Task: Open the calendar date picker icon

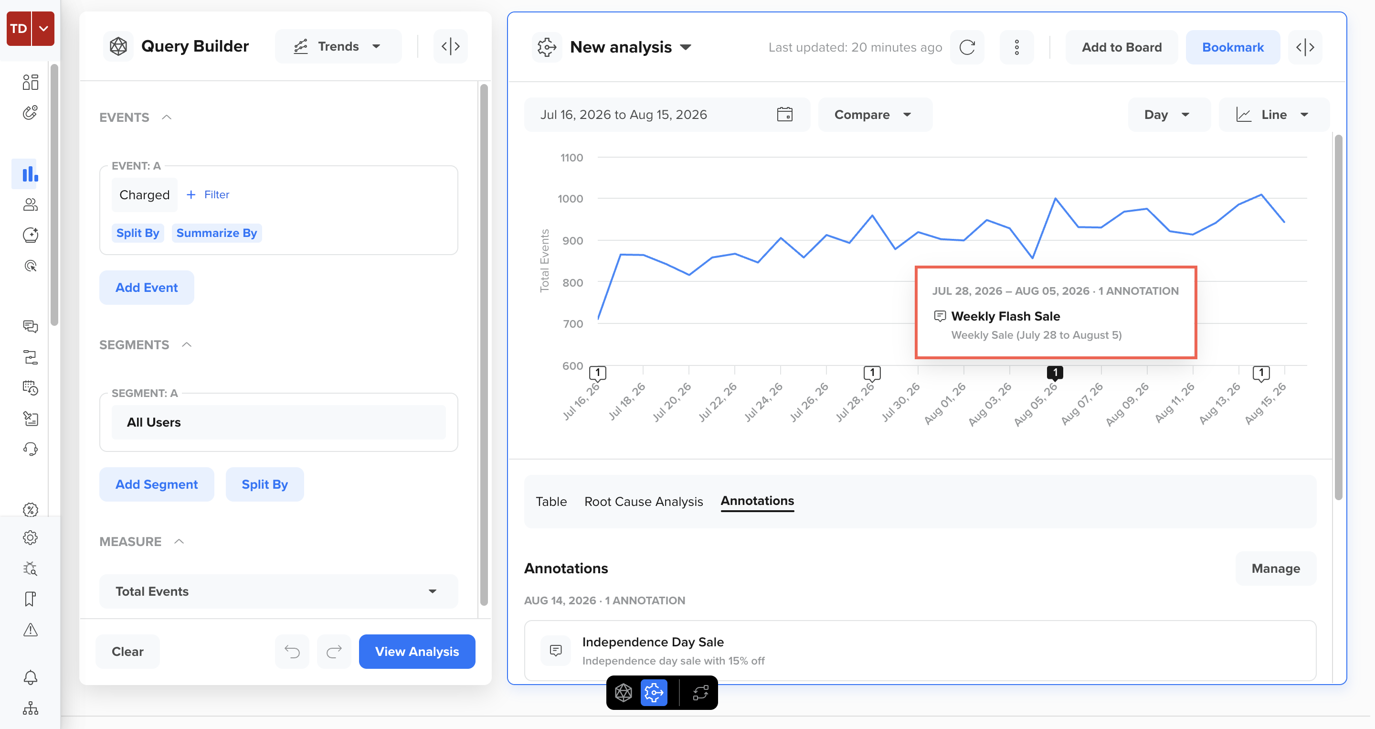Action: click(x=784, y=114)
